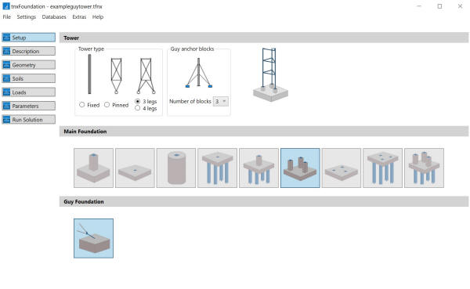Select the drilled pier cylinder foundation
Image resolution: width=470 pixels, height=289 pixels.
176,168
